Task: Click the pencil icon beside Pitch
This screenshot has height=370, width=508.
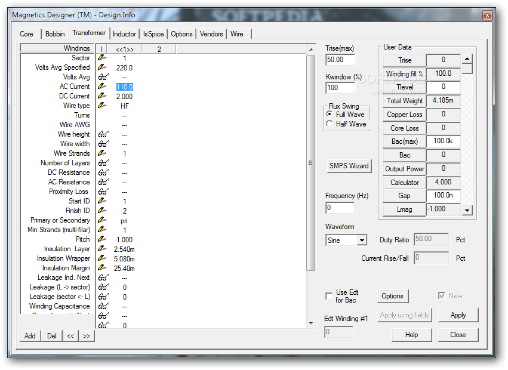Action: pyautogui.click(x=102, y=239)
